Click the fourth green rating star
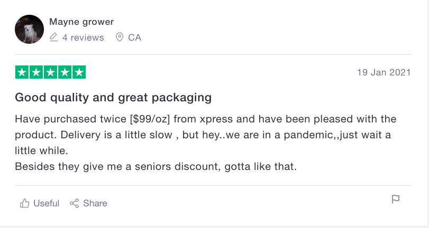 (65, 72)
